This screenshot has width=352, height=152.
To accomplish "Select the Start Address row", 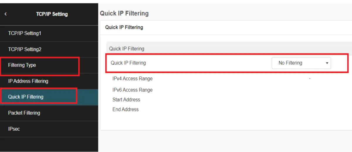I will point(126,100).
